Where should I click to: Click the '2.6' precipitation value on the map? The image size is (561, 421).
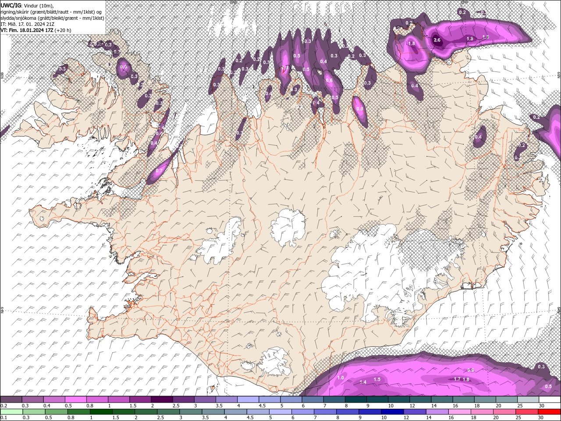click(x=437, y=40)
